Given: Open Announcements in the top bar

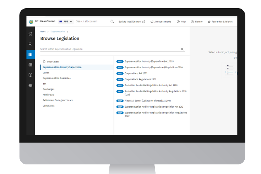Looking at the screenshot, I should point(161,22).
